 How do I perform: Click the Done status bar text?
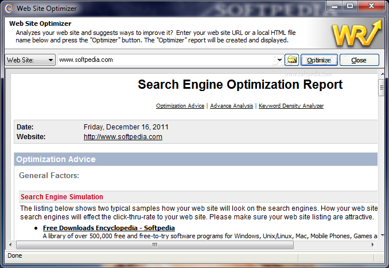15,255
